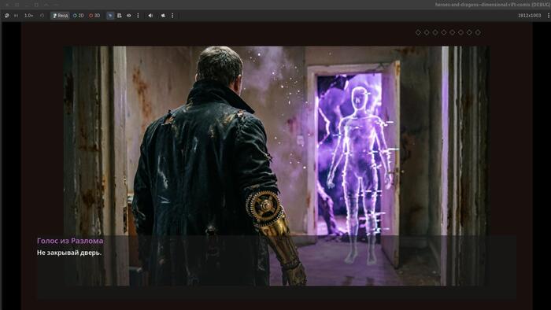Click the heroes-and-dragons window title text
Screen dimensions: 551x310
[493, 5]
